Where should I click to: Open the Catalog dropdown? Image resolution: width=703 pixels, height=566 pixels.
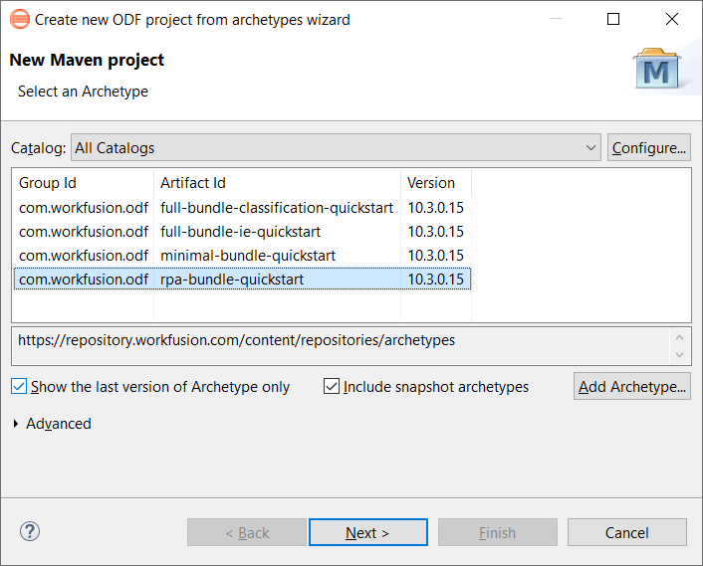[x=336, y=147]
